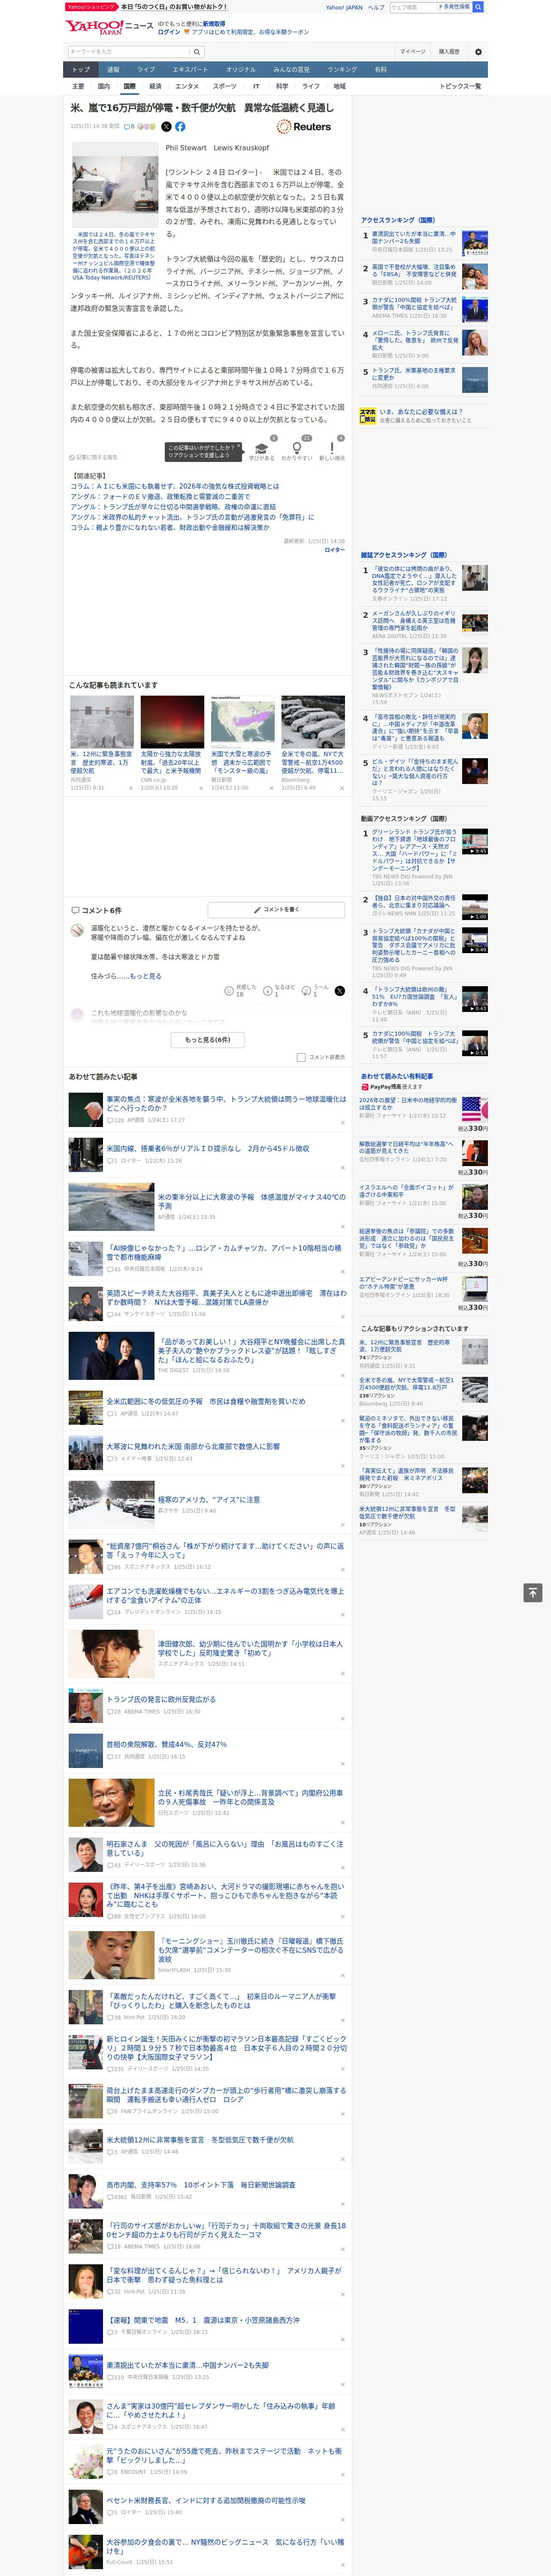Click the keyword search magnifier icon

tap(197, 52)
